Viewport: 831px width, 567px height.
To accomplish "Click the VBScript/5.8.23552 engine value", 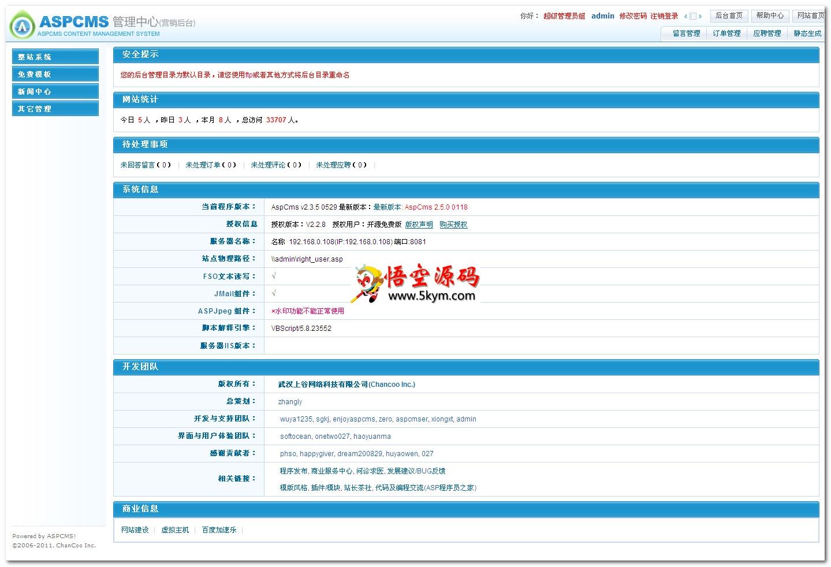I will (301, 329).
